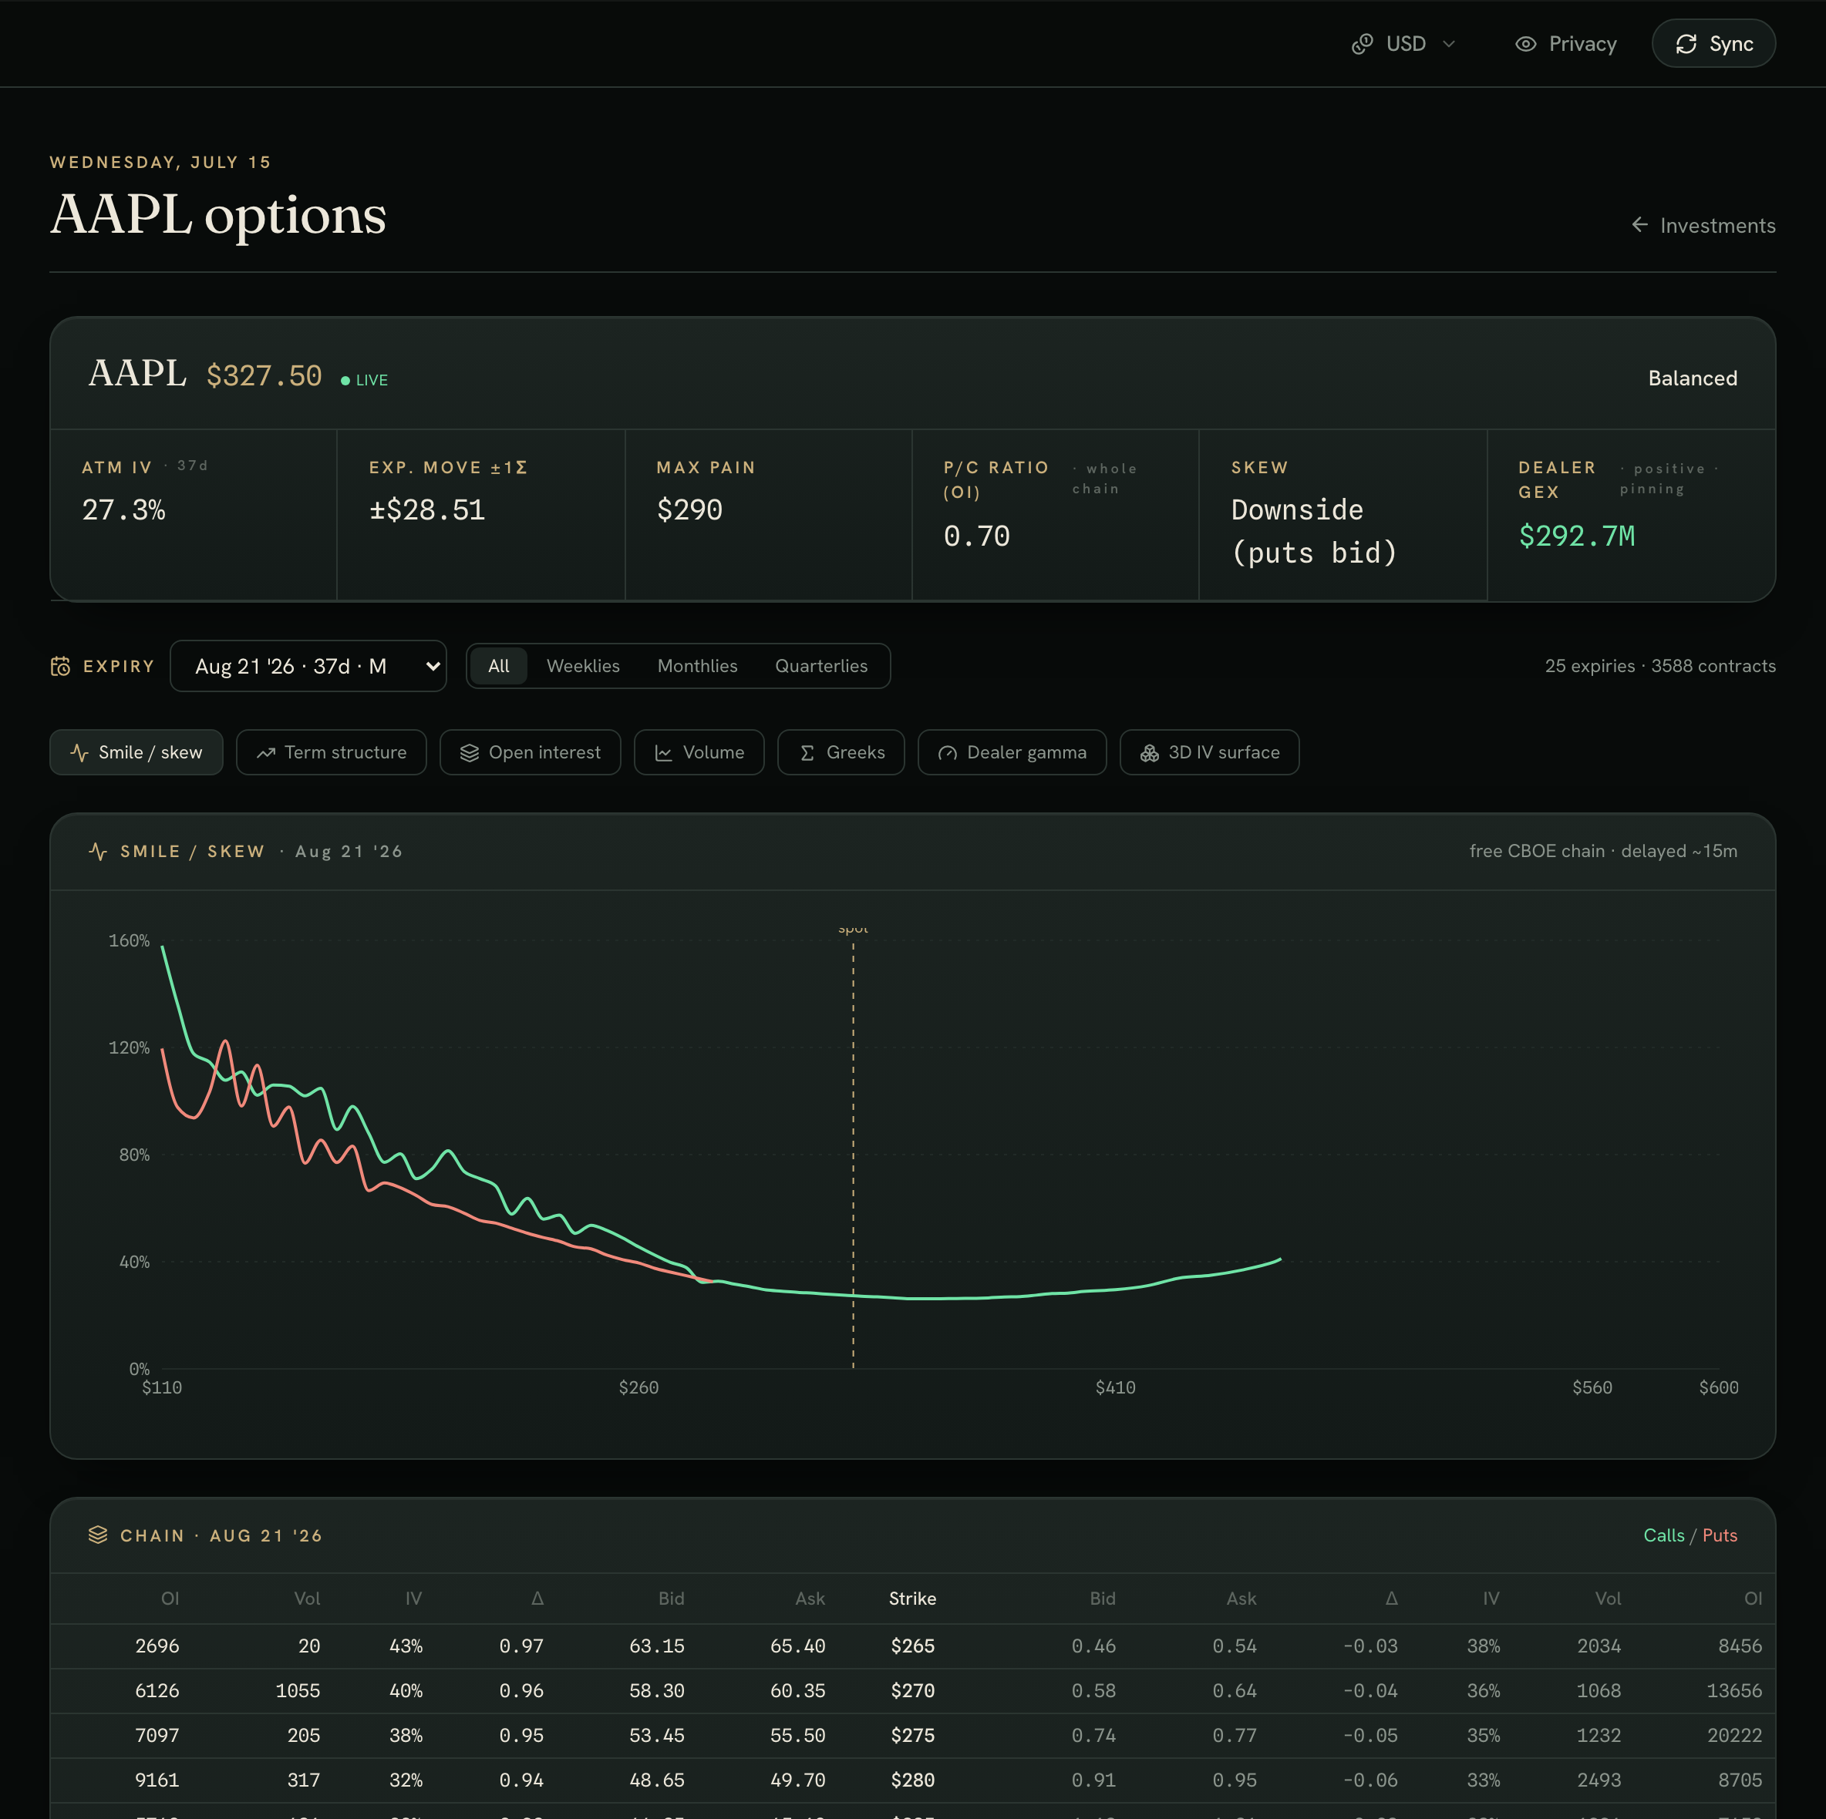Click put volume 2493 cell
Image resolution: width=1826 pixels, height=1819 pixels.
[x=1599, y=1780]
